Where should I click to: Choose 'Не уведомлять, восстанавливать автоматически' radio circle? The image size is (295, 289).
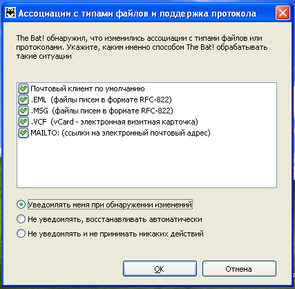click(x=21, y=219)
